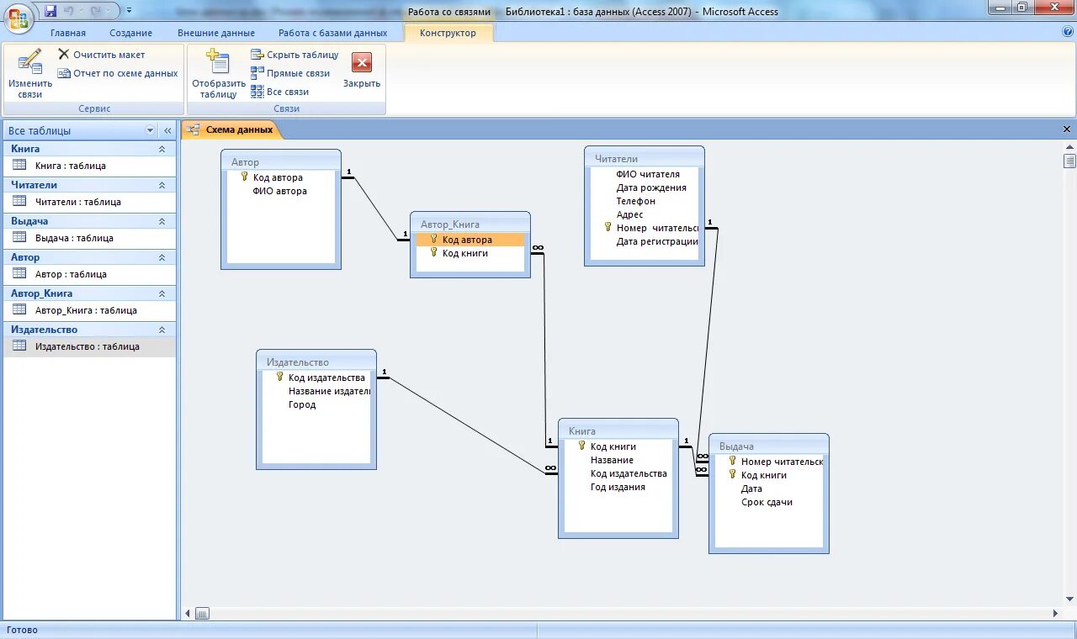Click the Изменить связи icon
Image resolution: width=1077 pixels, height=639 pixels.
point(30,74)
